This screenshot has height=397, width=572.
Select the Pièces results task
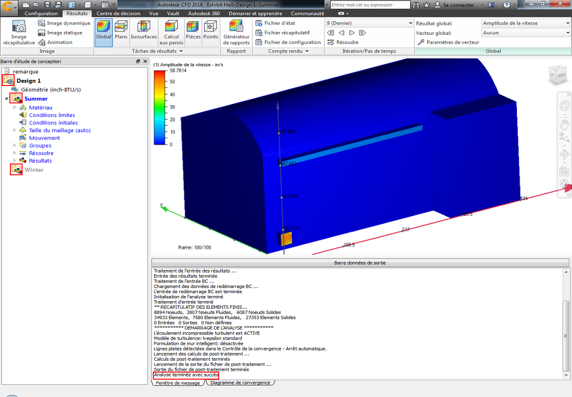tap(193, 32)
